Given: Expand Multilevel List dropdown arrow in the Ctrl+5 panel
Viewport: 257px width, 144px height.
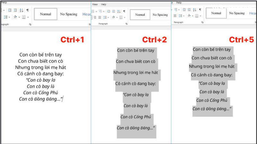Looking at the screenshot, I should pyautogui.click(x=179, y=10).
